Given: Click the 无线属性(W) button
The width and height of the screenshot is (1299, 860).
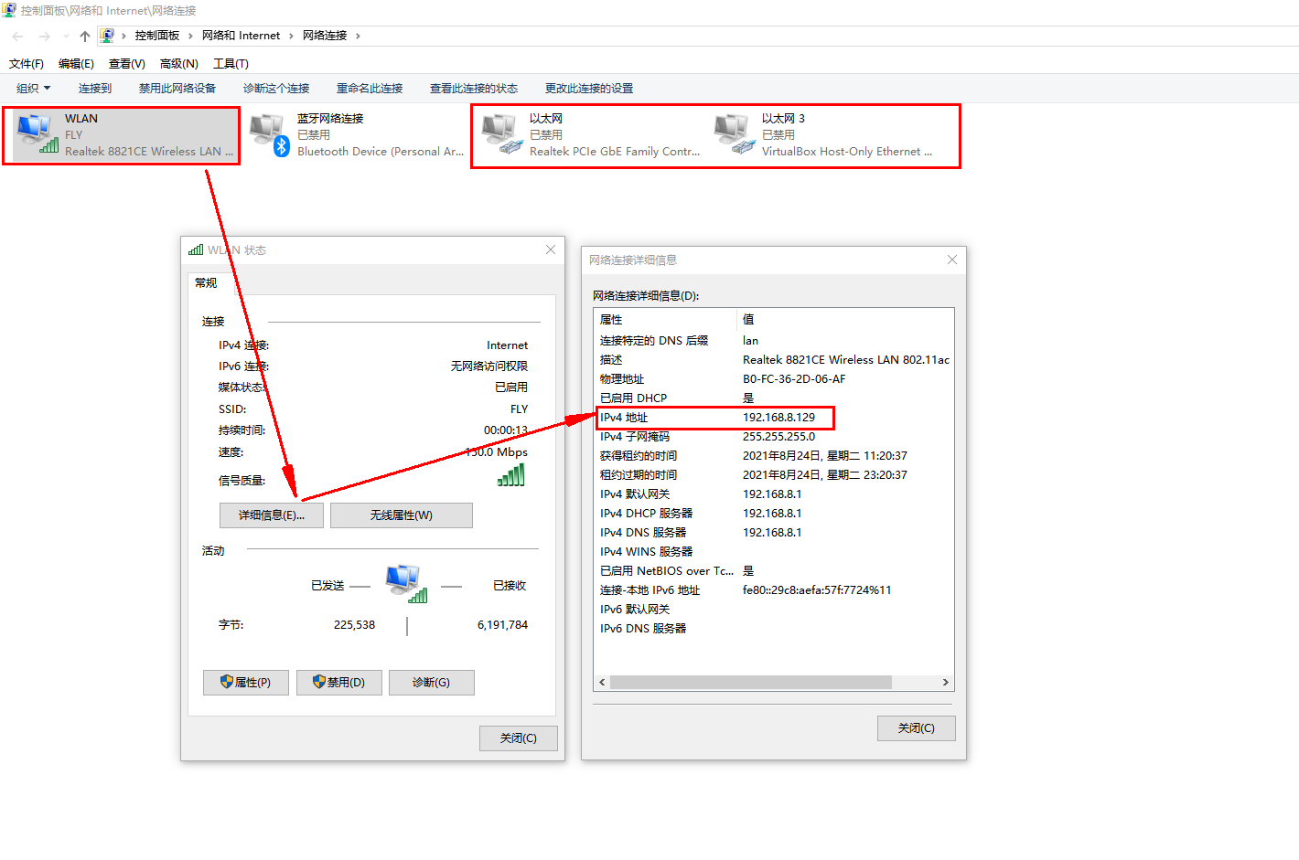Looking at the screenshot, I should pos(401,515).
